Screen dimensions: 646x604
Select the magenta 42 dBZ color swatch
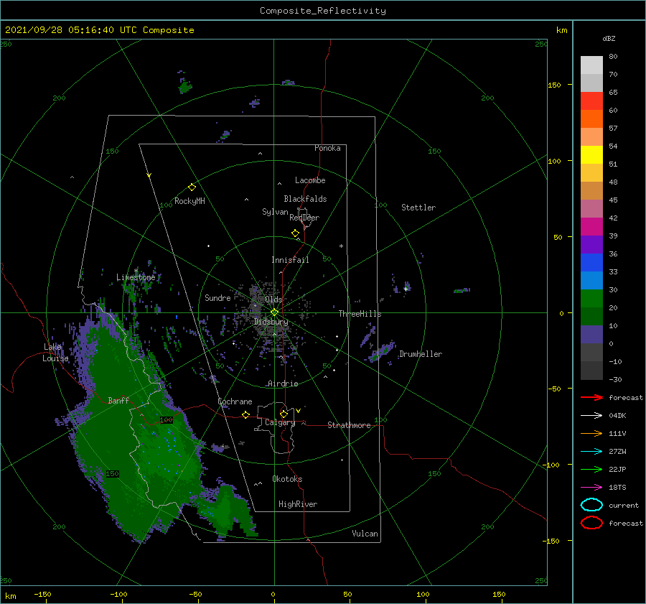[x=591, y=227]
